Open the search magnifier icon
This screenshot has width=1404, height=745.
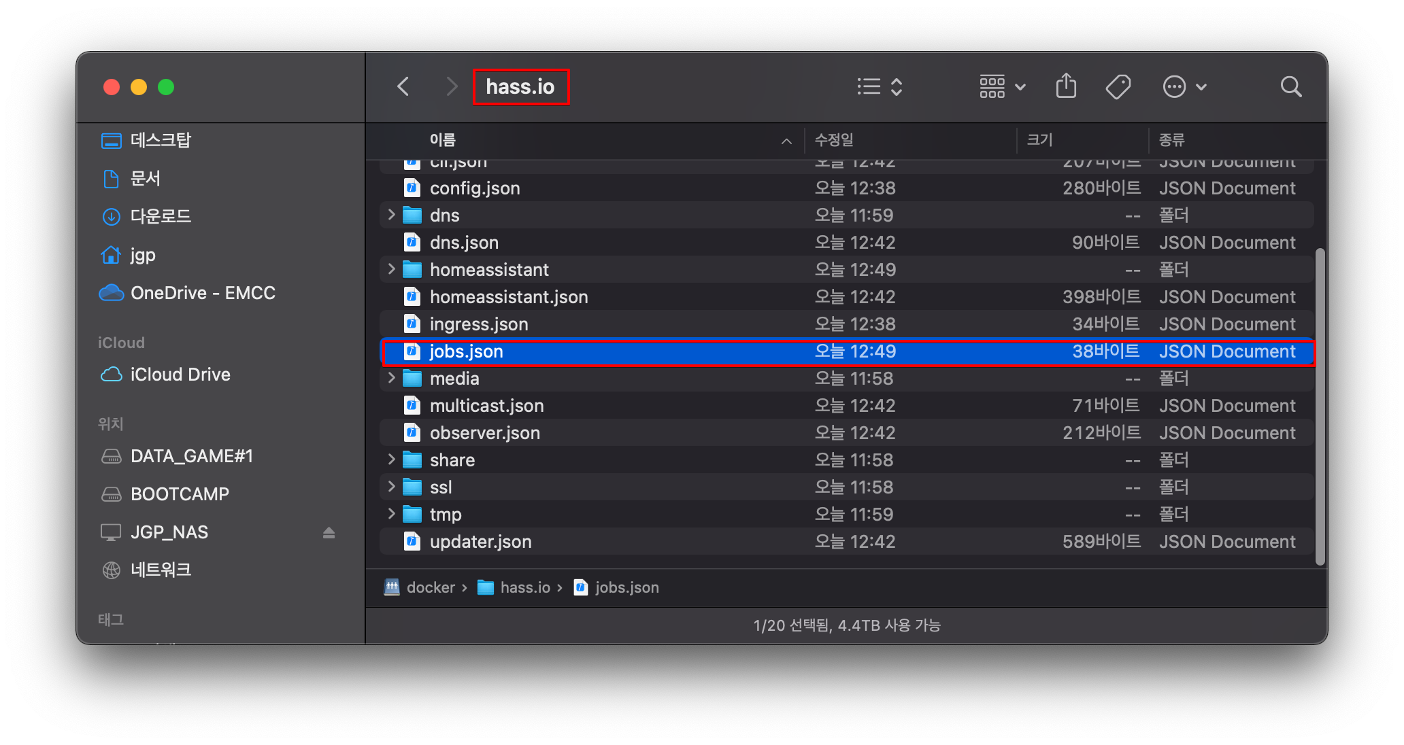pos(1290,87)
